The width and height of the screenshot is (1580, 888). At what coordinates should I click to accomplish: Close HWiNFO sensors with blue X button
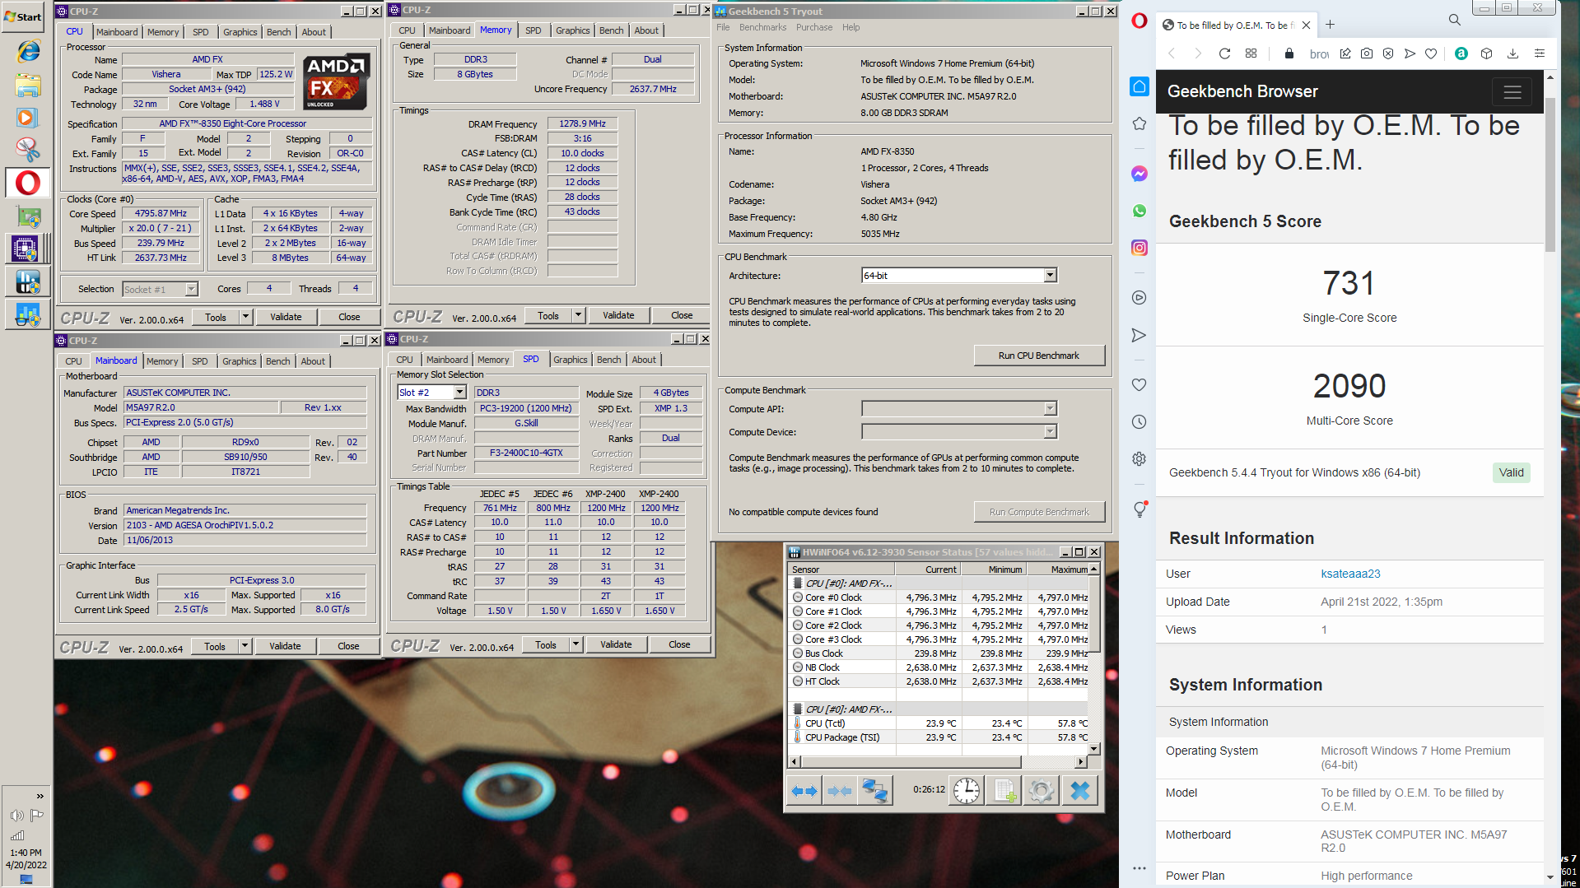[1080, 792]
